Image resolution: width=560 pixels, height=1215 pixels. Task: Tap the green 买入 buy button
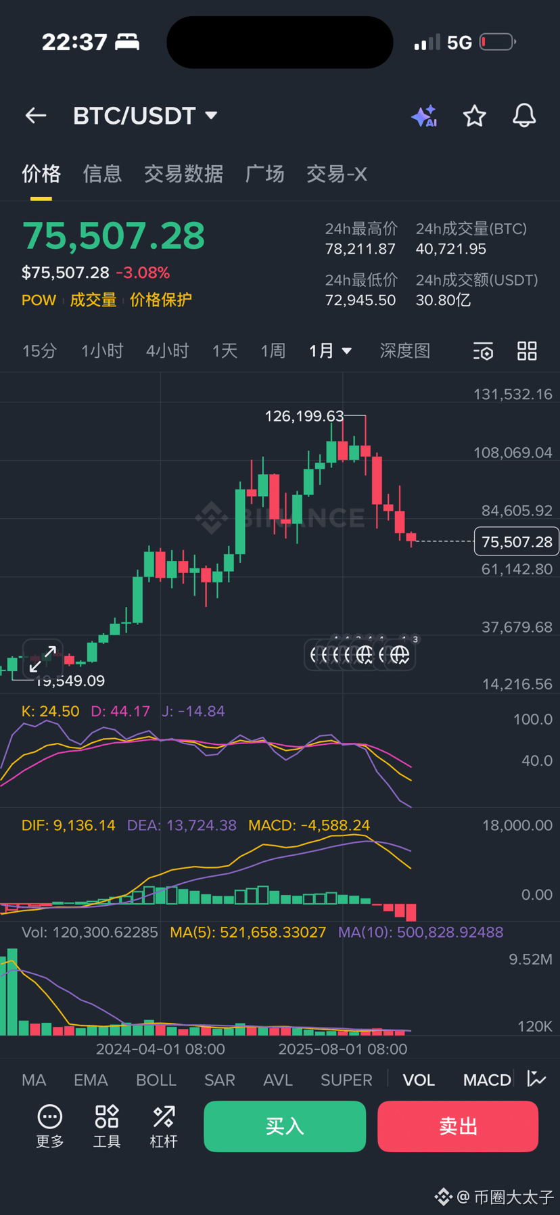pos(285,1126)
